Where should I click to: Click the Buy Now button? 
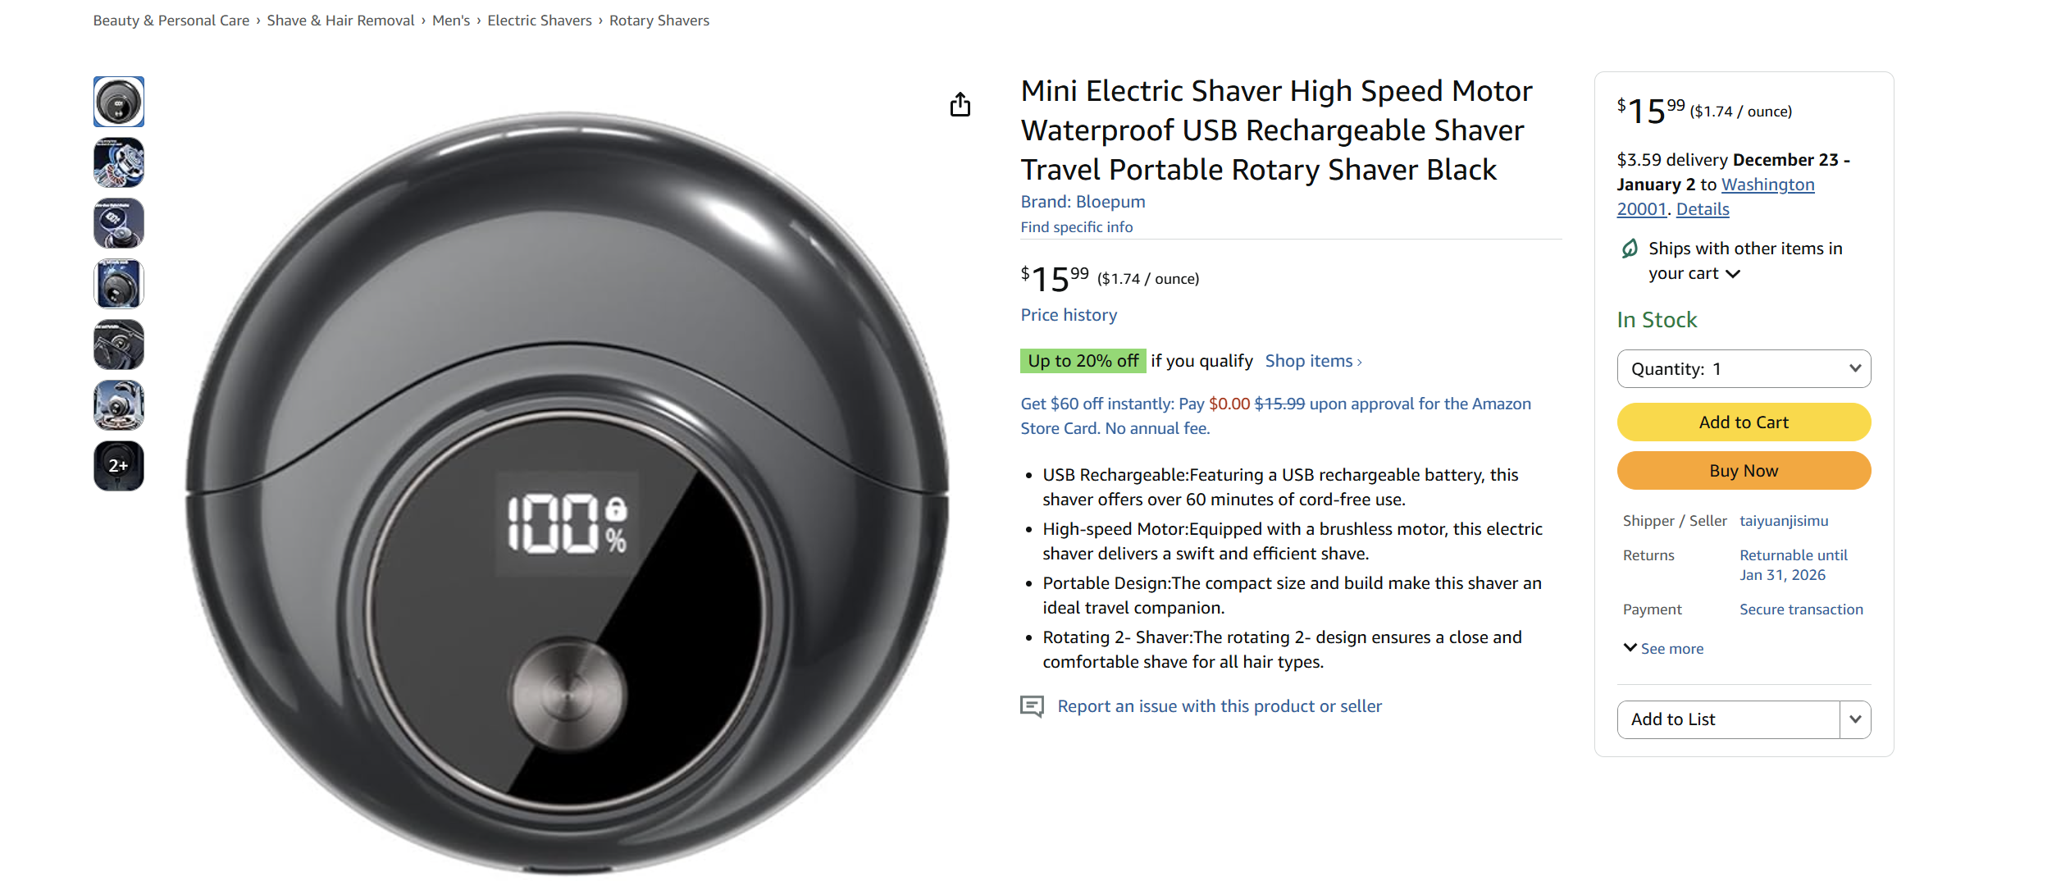click(1744, 470)
